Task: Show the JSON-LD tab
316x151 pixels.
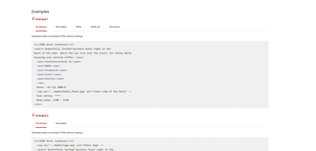Action: [95, 27]
